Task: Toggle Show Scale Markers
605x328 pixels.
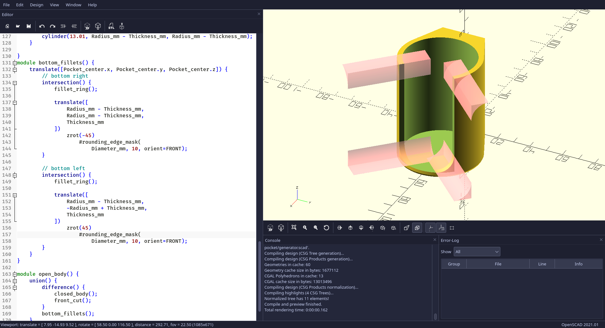Action: coord(441,228)
